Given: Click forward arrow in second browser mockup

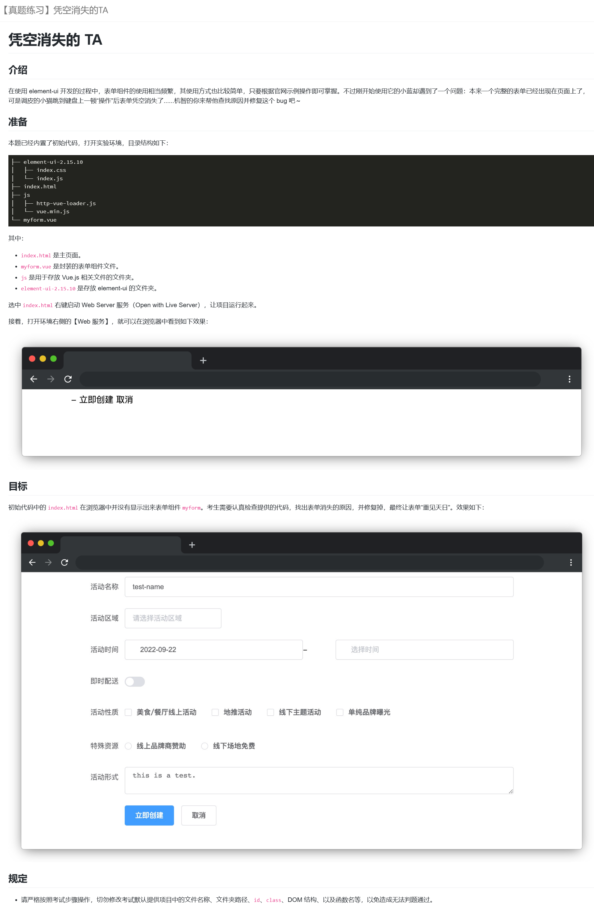Looking at the screenshot, I should (48, 562).
